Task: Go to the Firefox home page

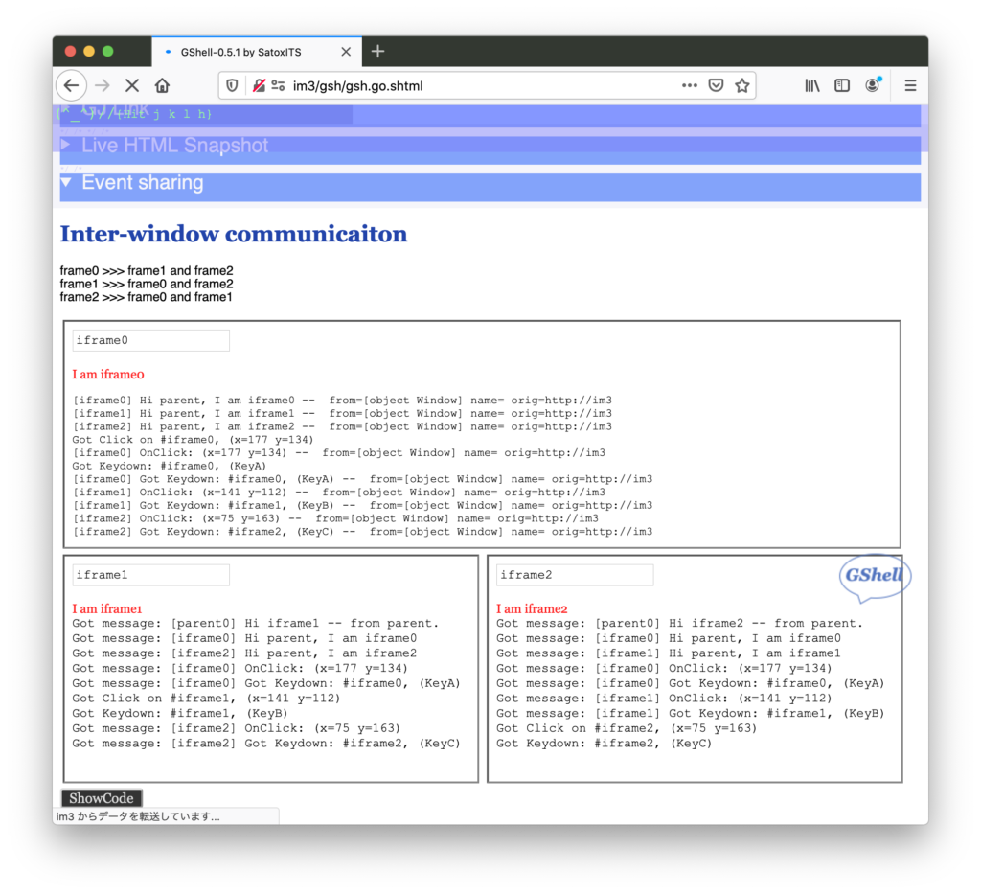Action: coord(163,85)
